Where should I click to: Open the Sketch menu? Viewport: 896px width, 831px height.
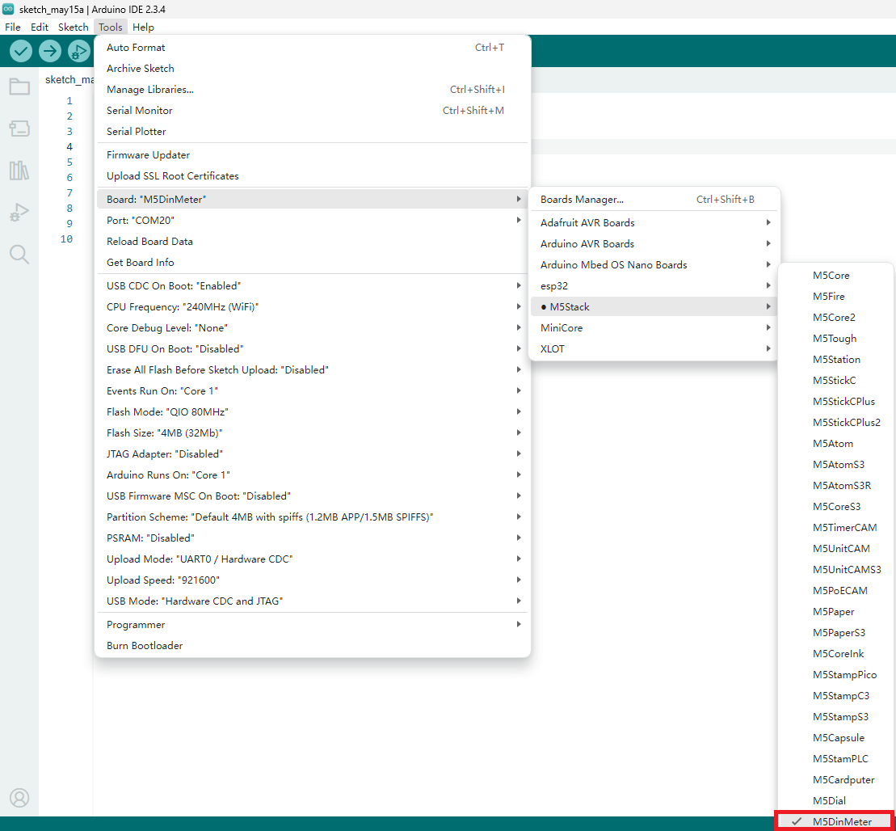pos(74,27)
